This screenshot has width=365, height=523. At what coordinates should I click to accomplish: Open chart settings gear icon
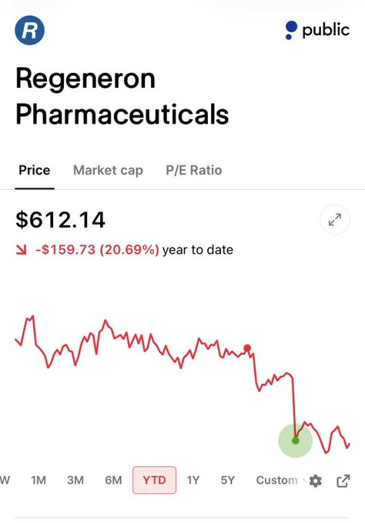(316, 481)
